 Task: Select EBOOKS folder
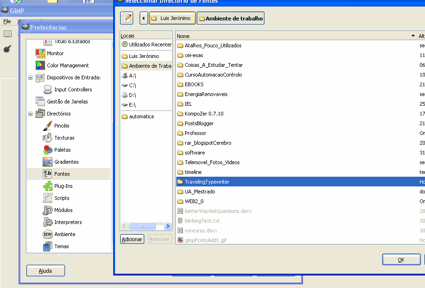point(194,84)
